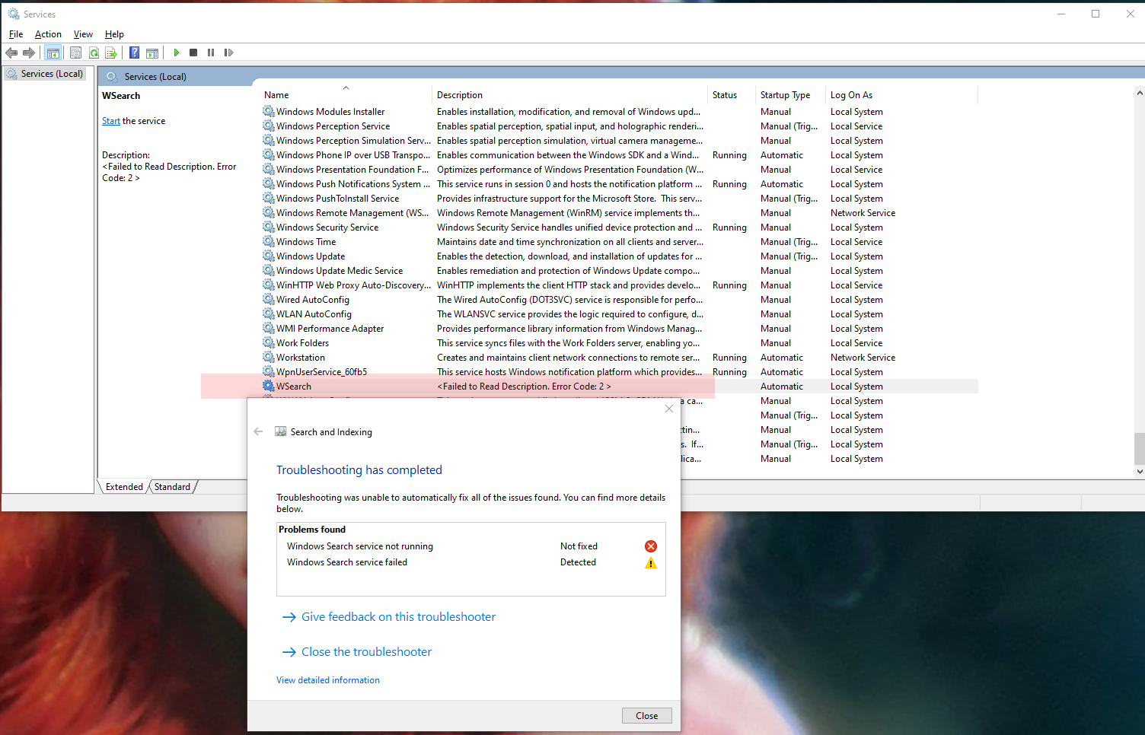1145x735 pixels.
Task: Open Help with the blue question-mark icon
Action: (134, 52)
